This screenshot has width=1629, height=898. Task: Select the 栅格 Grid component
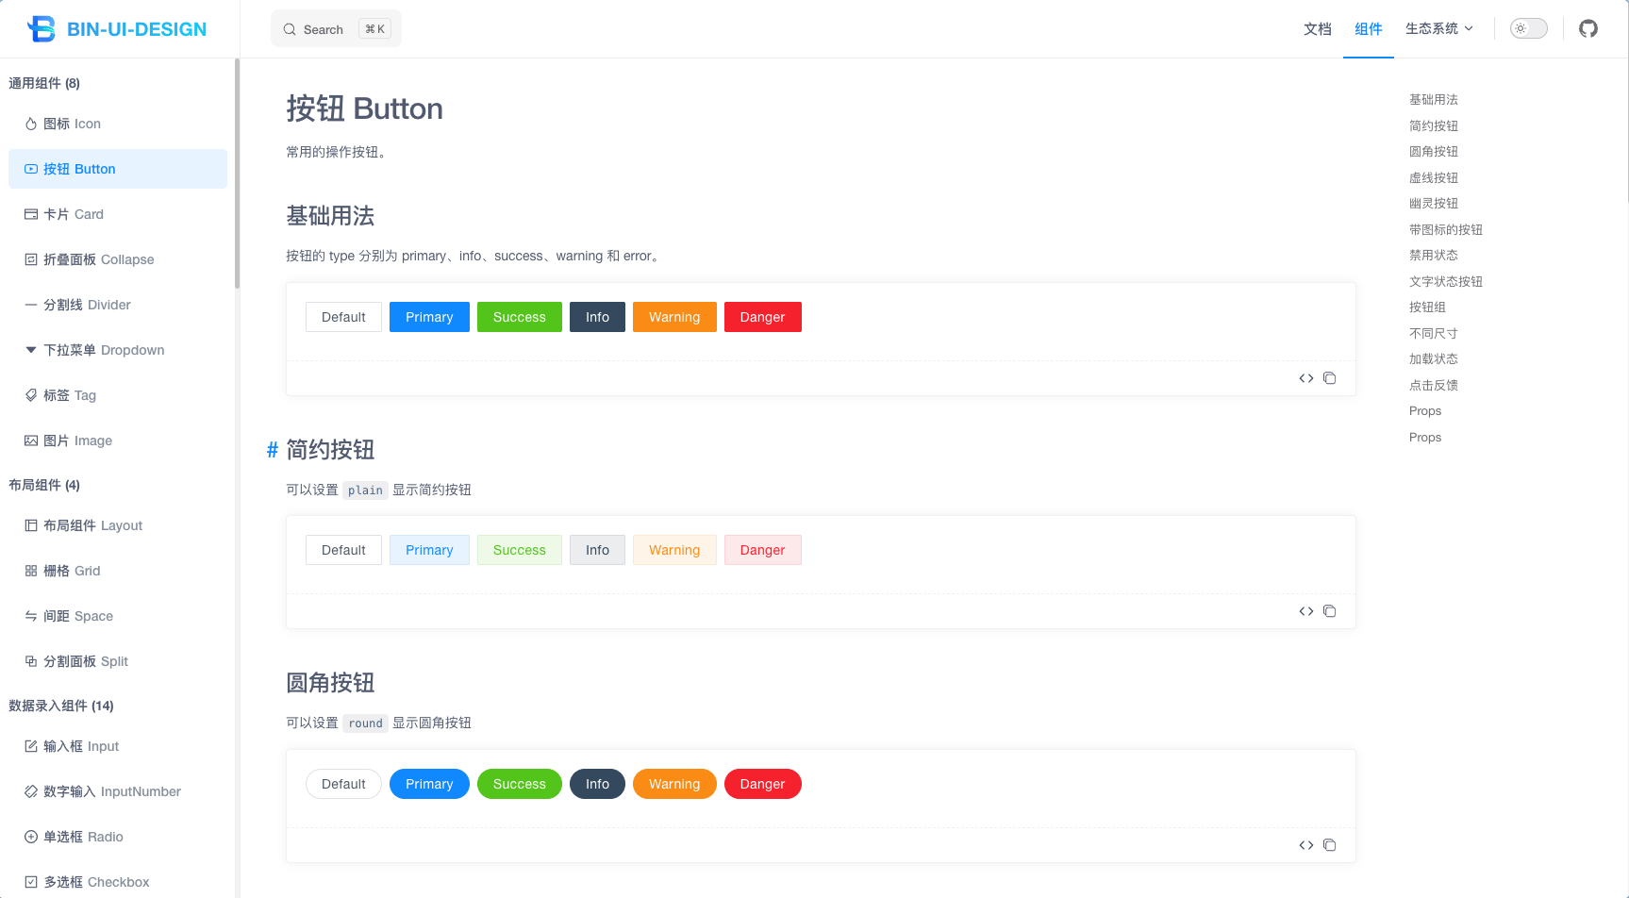click(72, 570)
